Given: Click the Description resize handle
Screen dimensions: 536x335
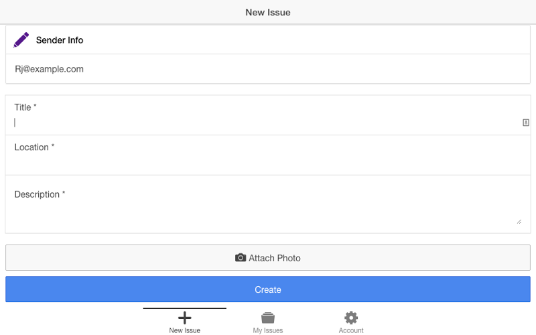Looking at the screenshot, I should [519, 222].
